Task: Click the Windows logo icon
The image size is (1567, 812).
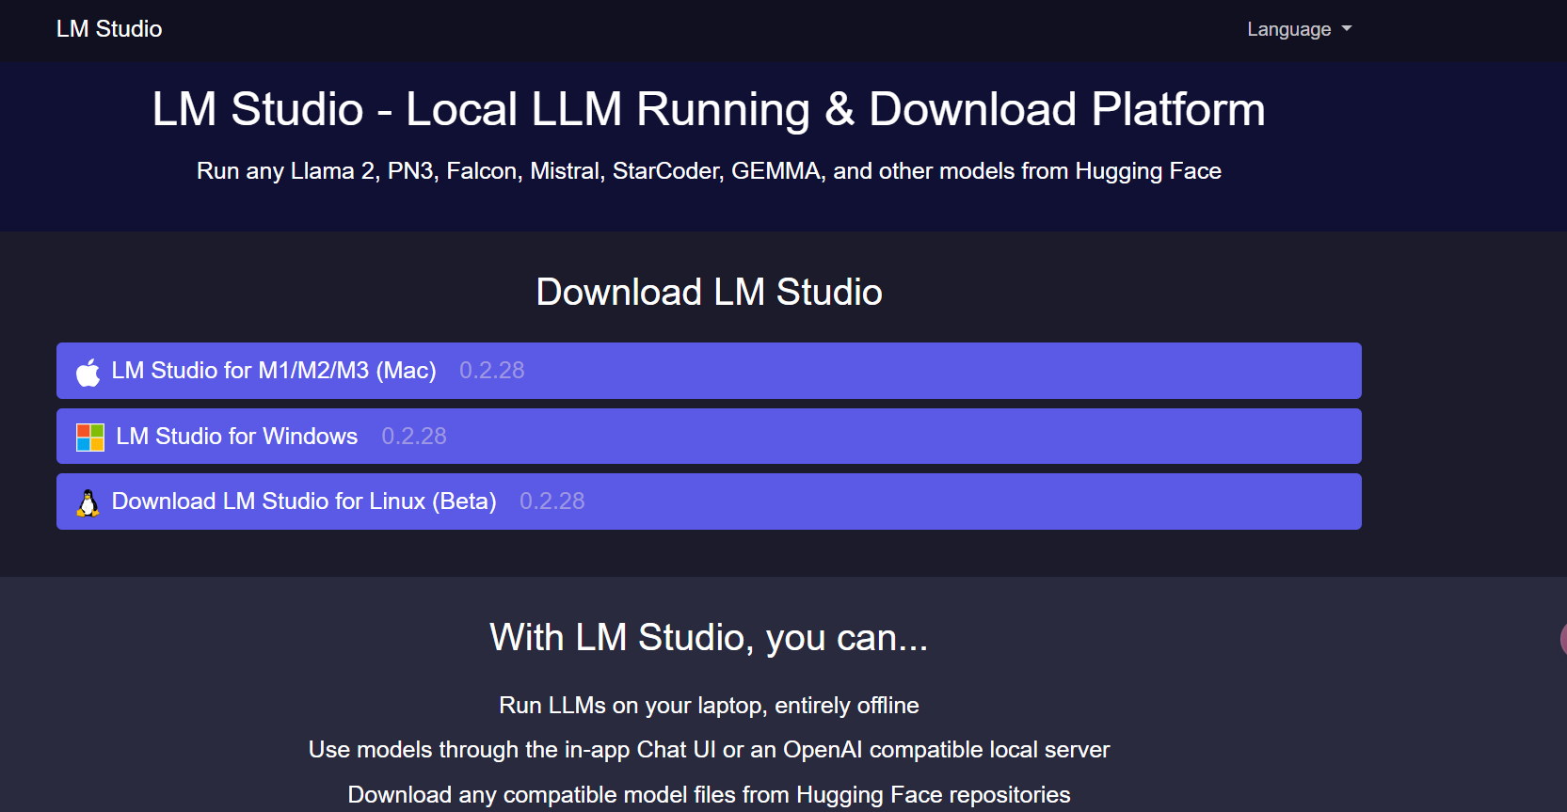Action: pyautogui.click(x=90, y=437)
